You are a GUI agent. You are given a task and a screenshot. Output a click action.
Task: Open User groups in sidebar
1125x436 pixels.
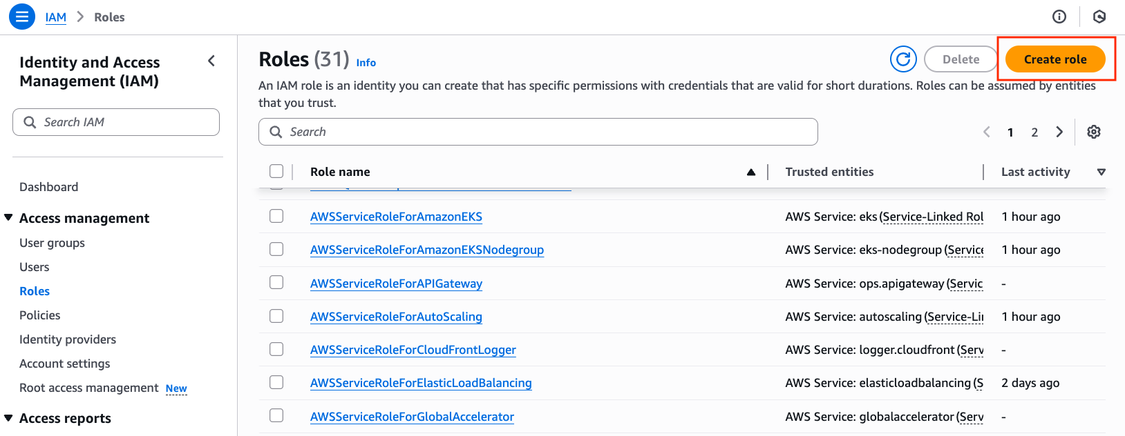point(52,243)
